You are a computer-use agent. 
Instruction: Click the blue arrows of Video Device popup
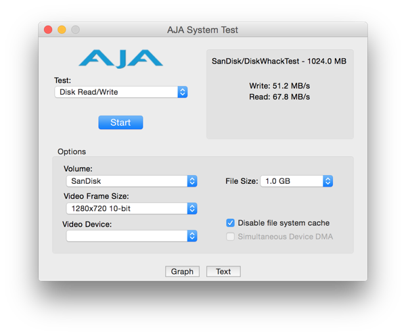192,236
